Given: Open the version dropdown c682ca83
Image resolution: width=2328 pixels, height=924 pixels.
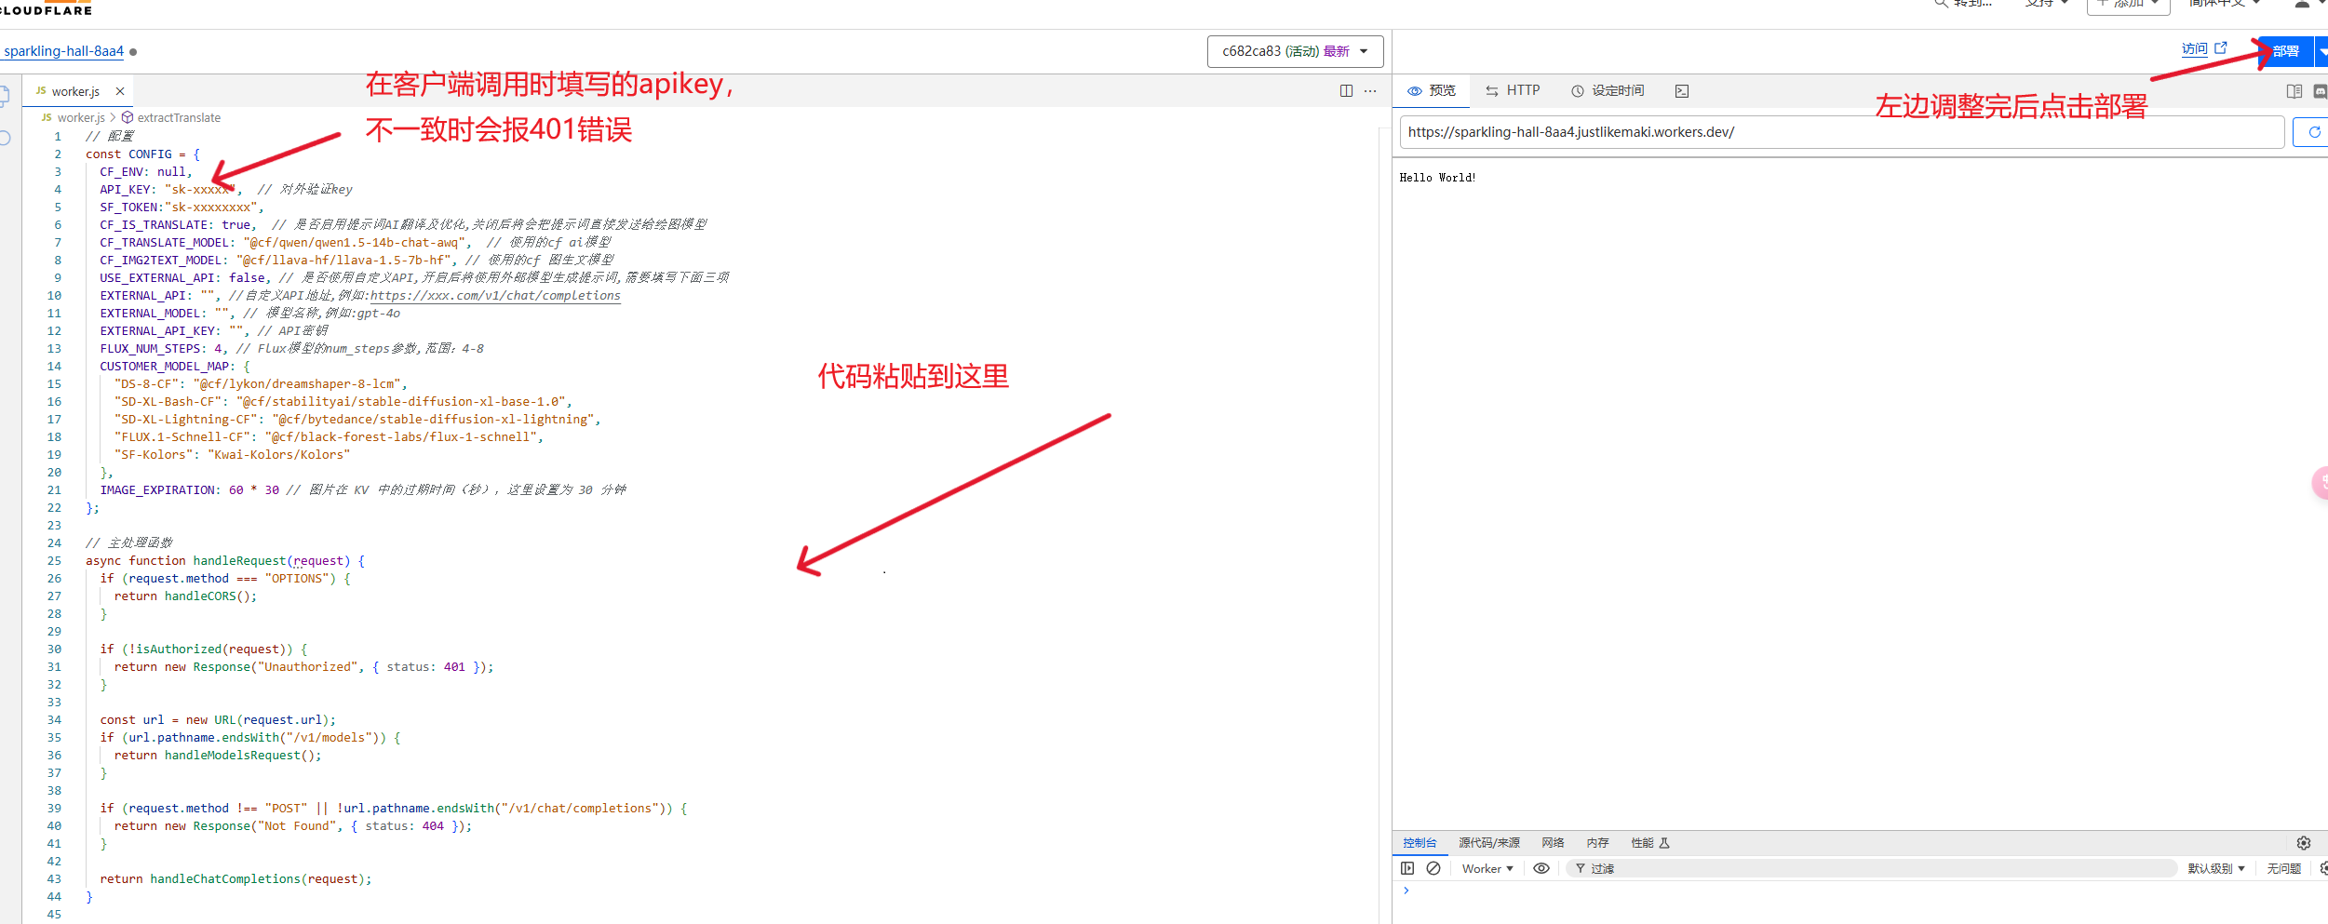Looking at the screenshot, I should click(x=1295, y=51).
